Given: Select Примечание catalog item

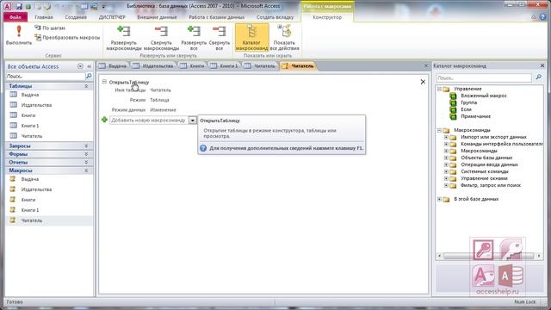Looking at the screenshot, I should pos(476,116).
